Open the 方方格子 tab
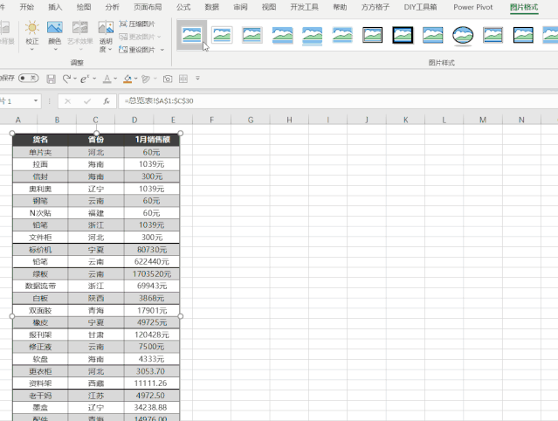The height and width of the screenshot is (421, 558). click(375, 7)
